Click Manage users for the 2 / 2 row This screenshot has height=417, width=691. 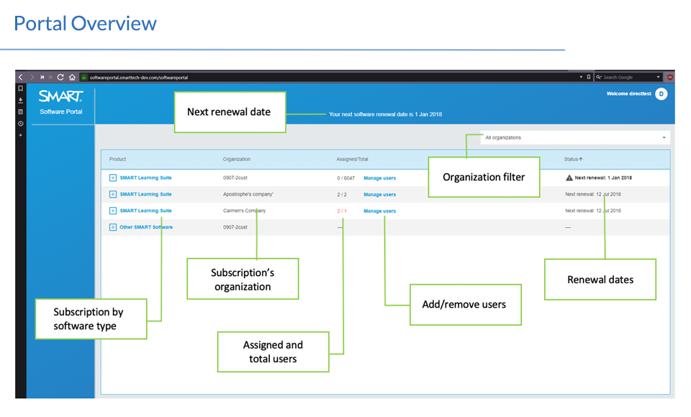pos(380,195)
